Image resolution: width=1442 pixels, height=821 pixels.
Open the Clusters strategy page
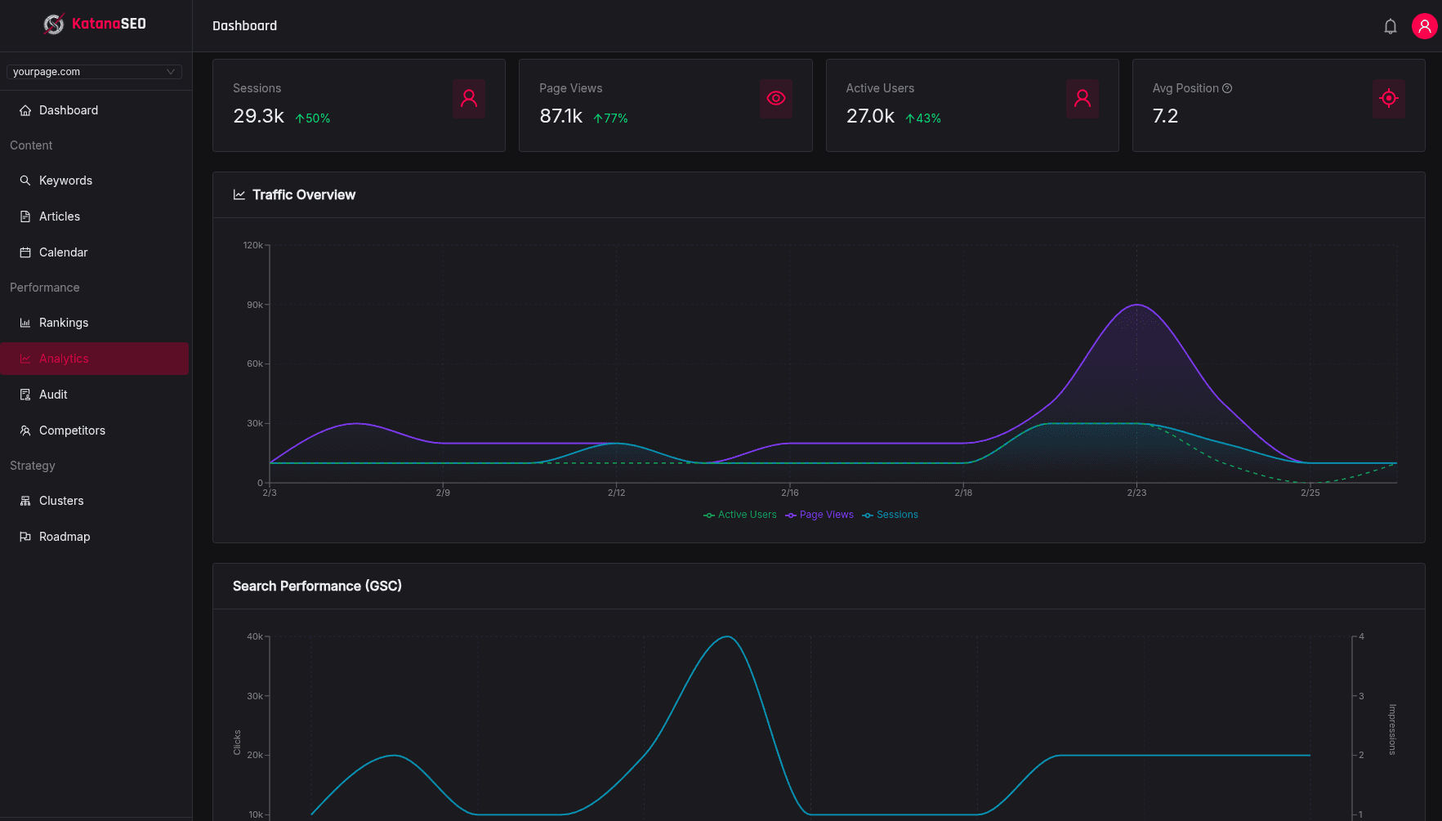coord(61,501)
